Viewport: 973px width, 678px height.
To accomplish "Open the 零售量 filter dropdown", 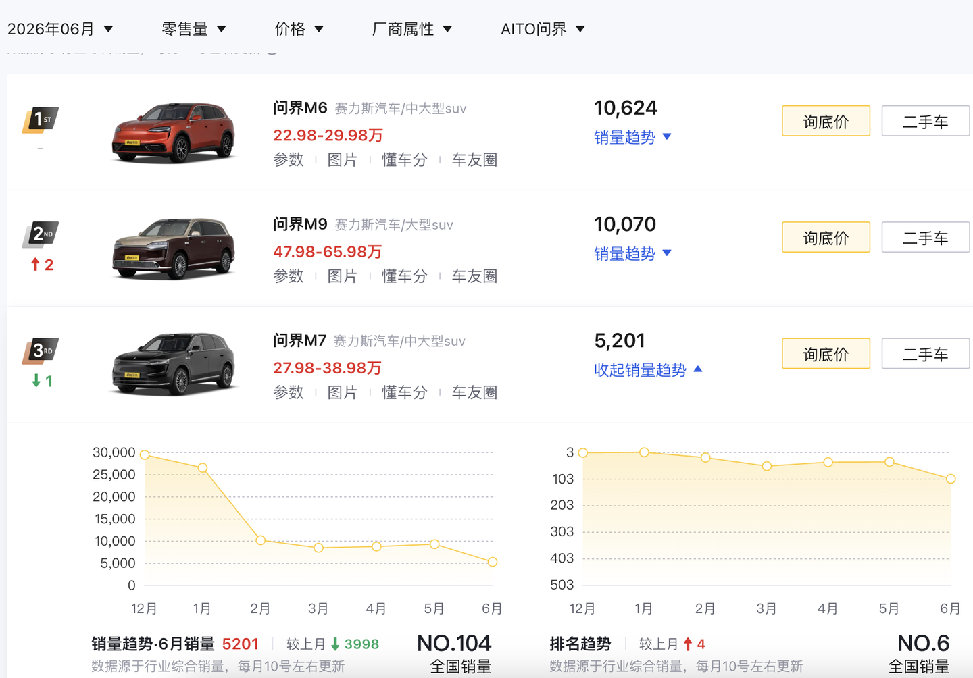I will click(x=194, y=29).
